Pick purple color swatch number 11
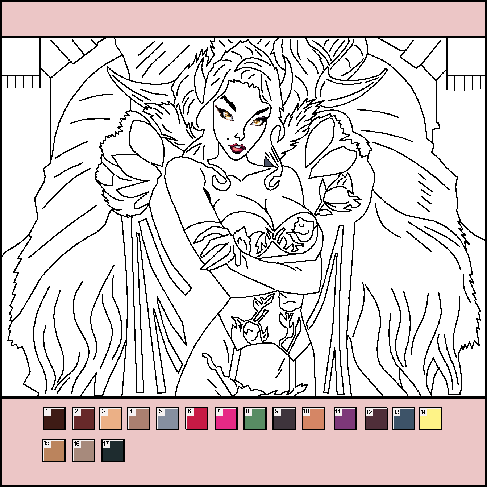 pyautogui.click(x=345, y=419)
